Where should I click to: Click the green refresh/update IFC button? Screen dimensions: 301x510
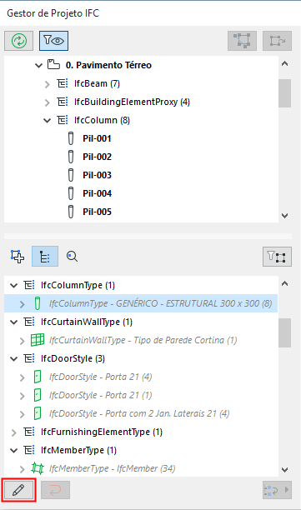click(19, 41)
